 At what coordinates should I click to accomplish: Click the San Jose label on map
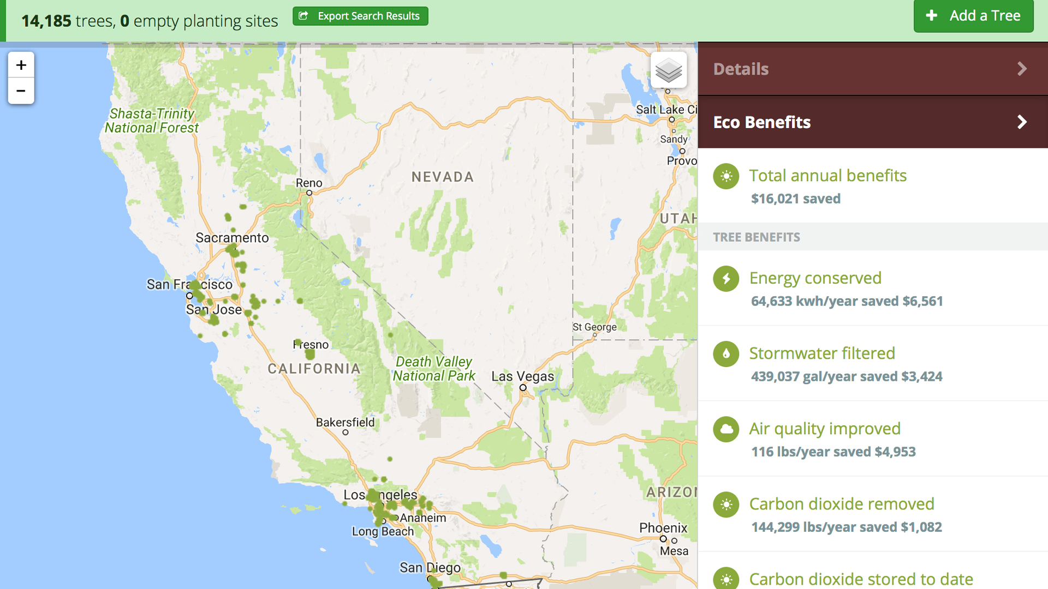[214, 310]
